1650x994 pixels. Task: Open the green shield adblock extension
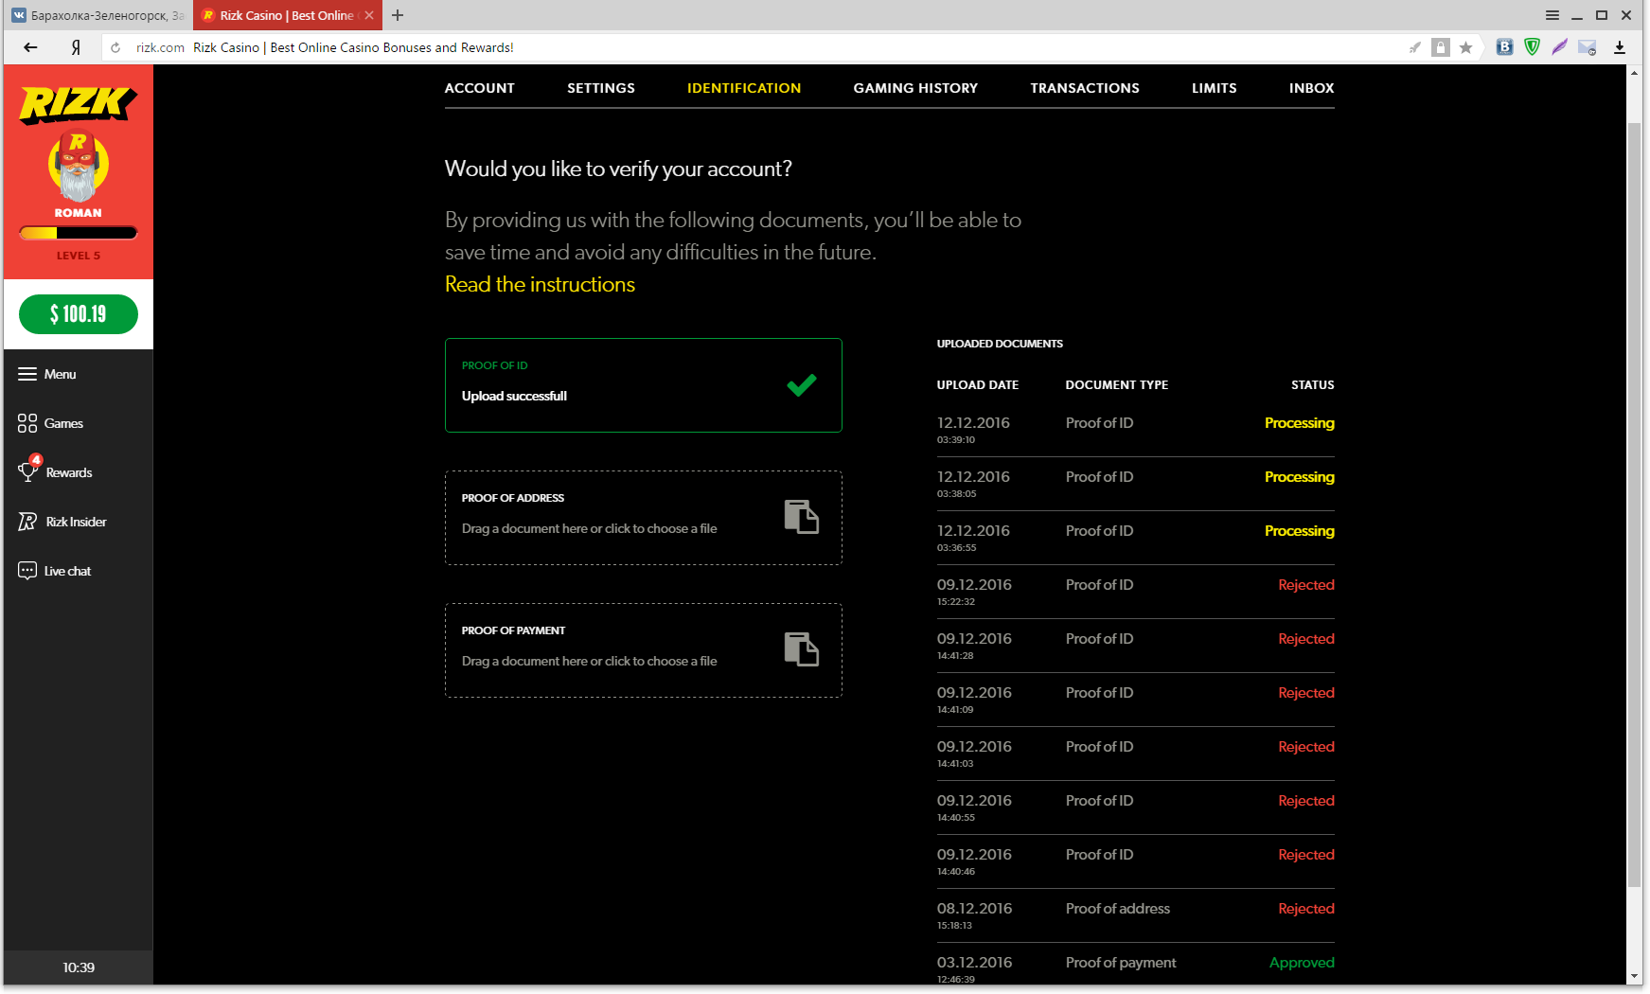pos(1532,47)
